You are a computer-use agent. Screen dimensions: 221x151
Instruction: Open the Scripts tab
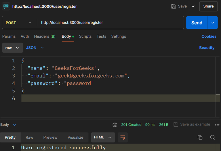[85, 36]
